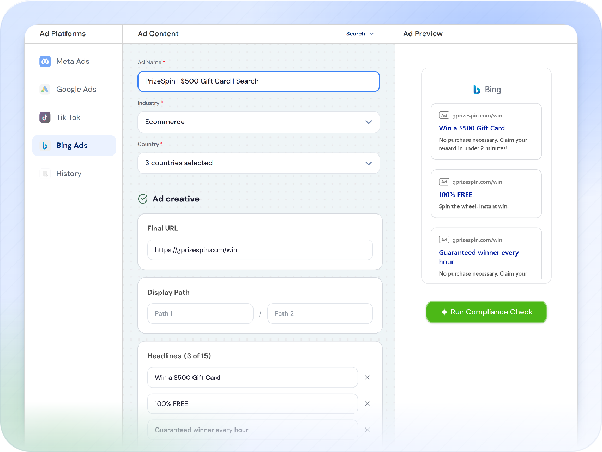
Task: Click the Tik Tok logo icon
Action: tap(45, 117)
